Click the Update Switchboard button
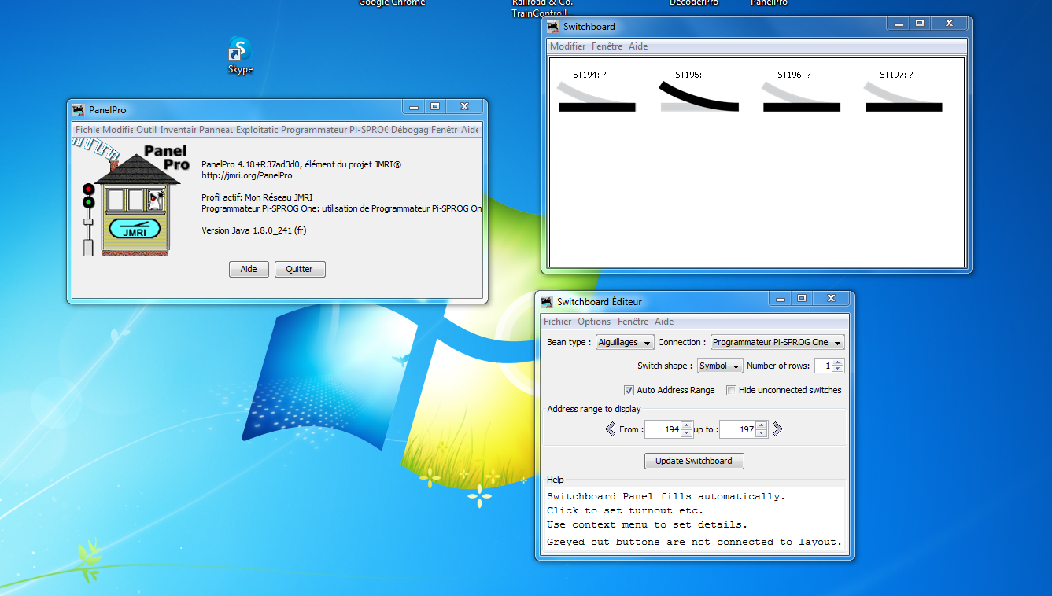1052x596 pixels. click(x=694, y=461)
